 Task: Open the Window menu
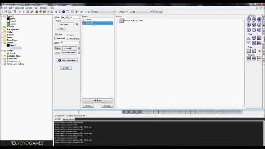tap(43, 8)
